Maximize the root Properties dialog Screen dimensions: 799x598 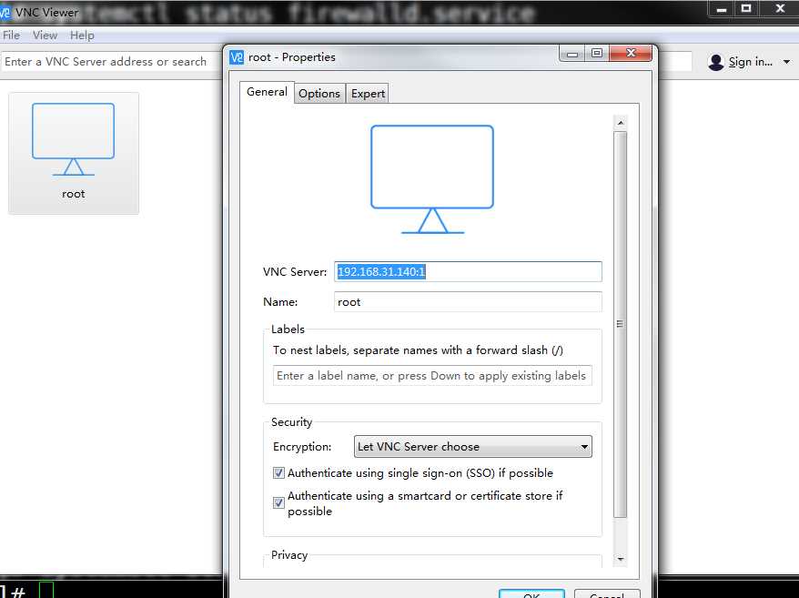(597, 54)
